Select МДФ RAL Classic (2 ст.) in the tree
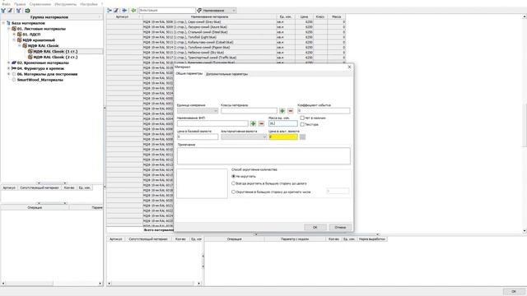 55,57
